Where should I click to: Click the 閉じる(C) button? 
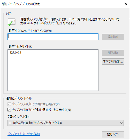[x=113, y=134]
